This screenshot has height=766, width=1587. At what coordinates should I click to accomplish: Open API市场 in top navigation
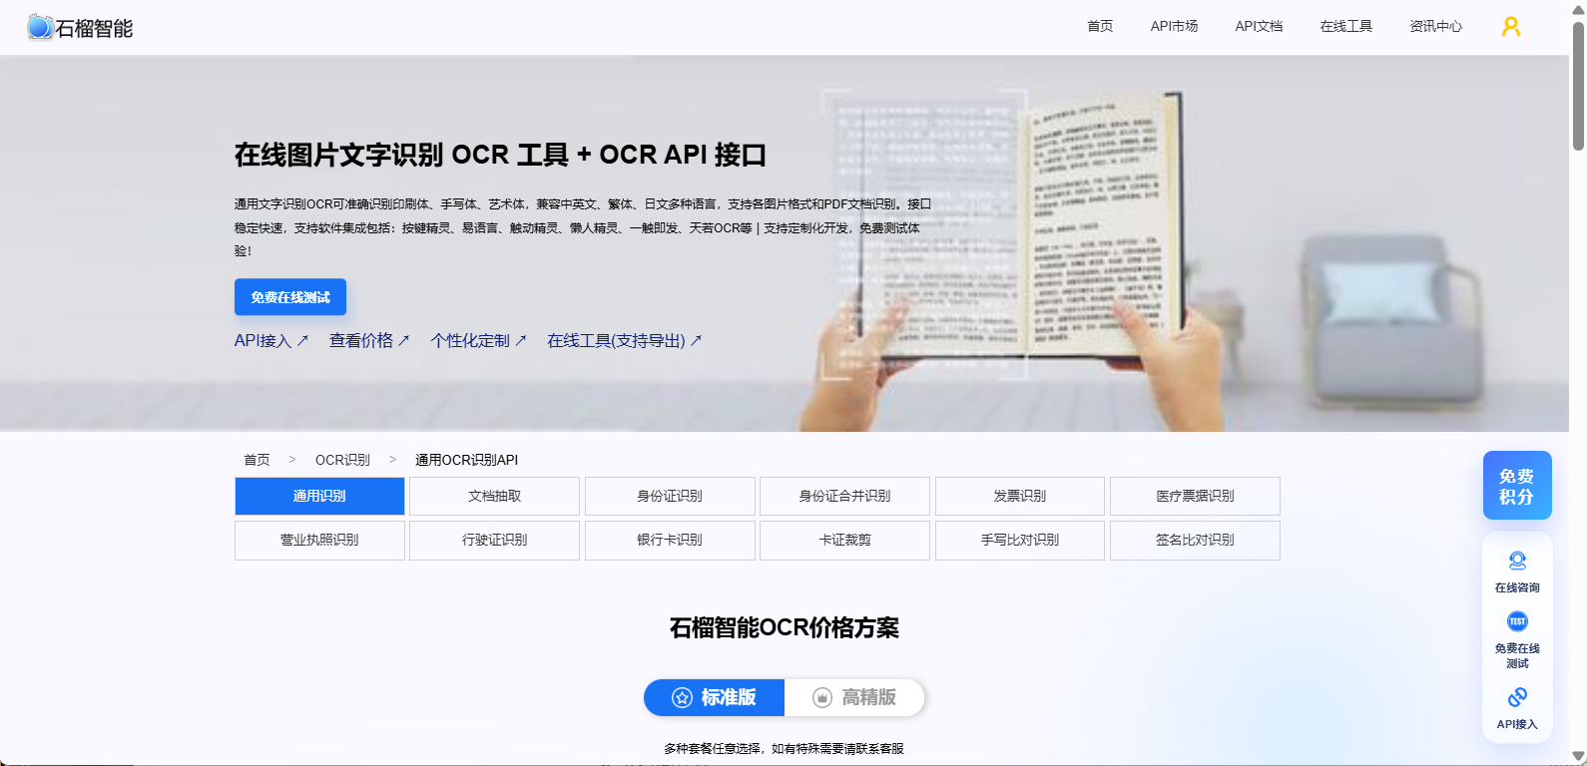(x=1174, y=27)
